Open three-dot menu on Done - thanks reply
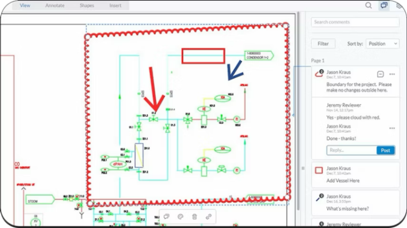Viewport: 407px width, 228px height. (392, 128)
